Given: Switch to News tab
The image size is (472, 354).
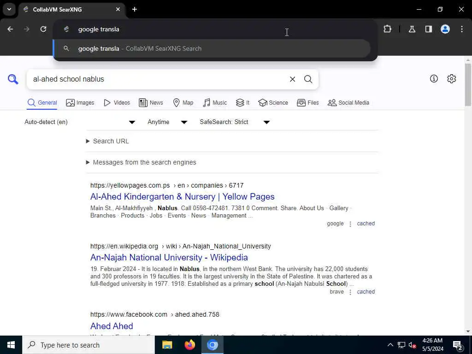Looking at the screenshot, I should tap(151, 103).
